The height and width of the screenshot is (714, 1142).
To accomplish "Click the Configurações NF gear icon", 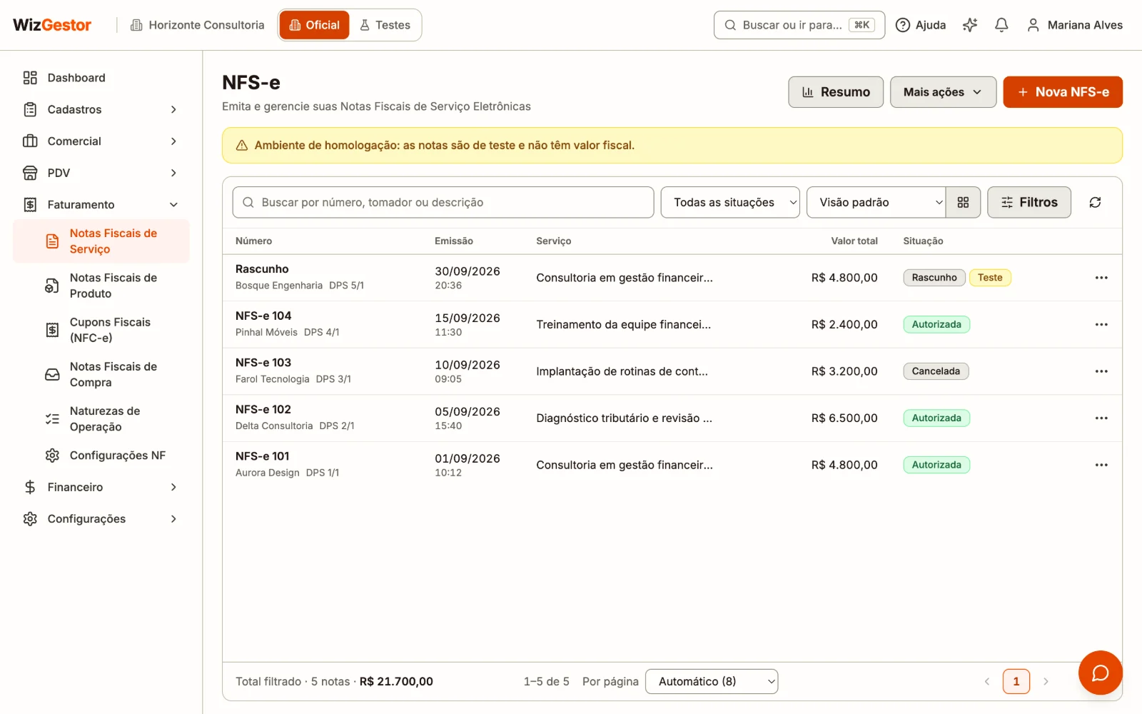I will click(x=52, y=456).
